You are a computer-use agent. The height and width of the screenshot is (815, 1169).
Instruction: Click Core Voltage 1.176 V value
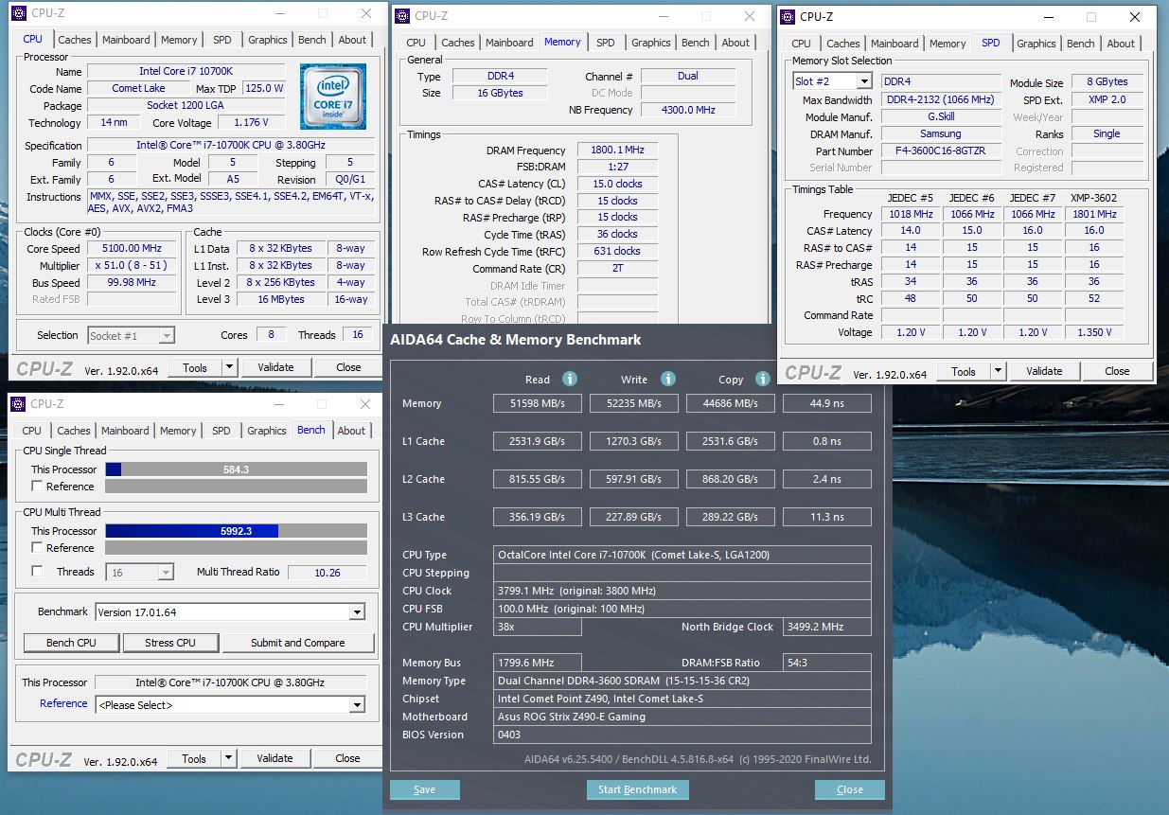point(251,123)
